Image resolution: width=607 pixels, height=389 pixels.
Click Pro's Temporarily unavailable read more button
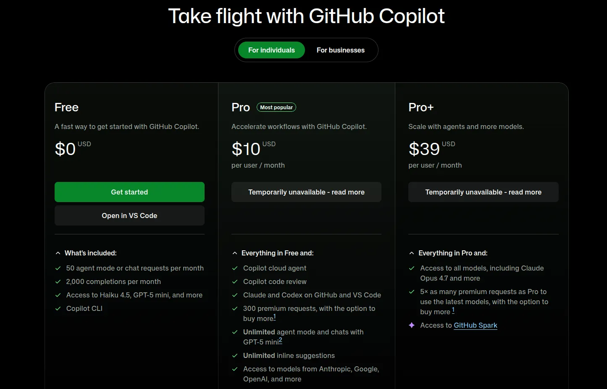coord(306,192)
